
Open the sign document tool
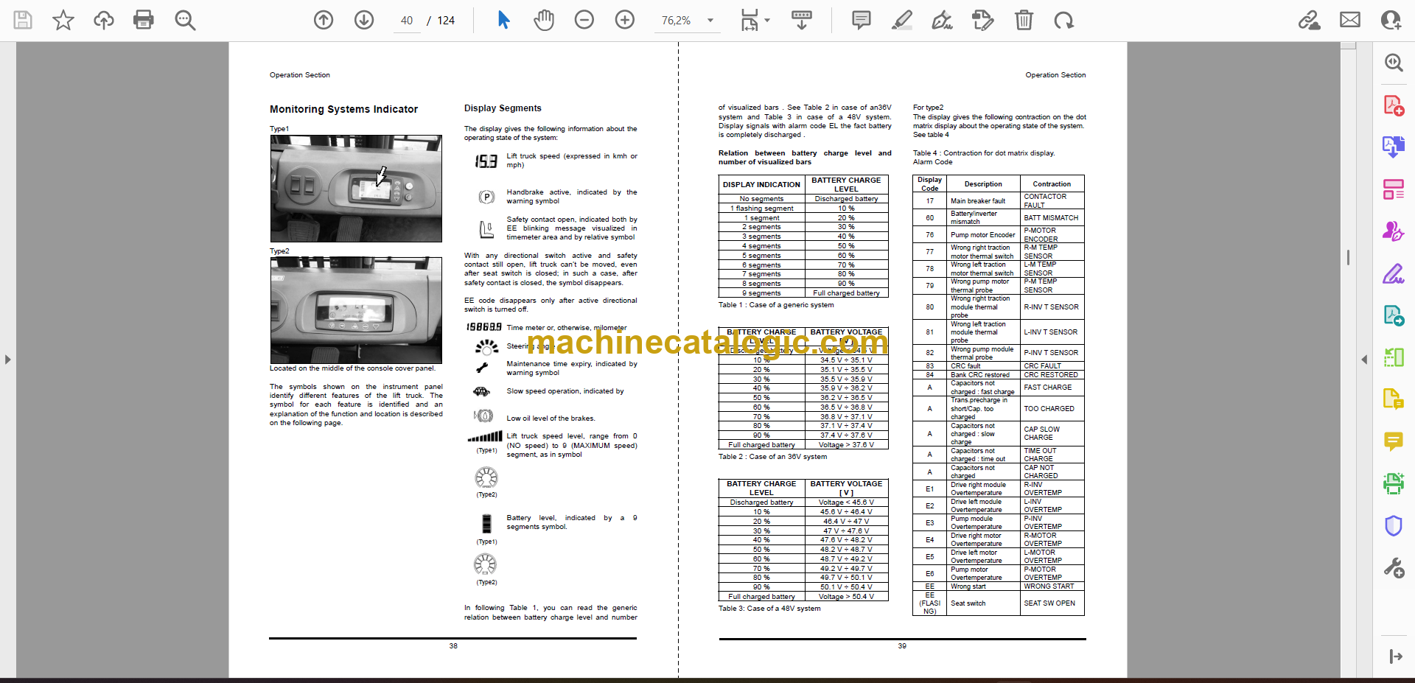click(942, 20)
